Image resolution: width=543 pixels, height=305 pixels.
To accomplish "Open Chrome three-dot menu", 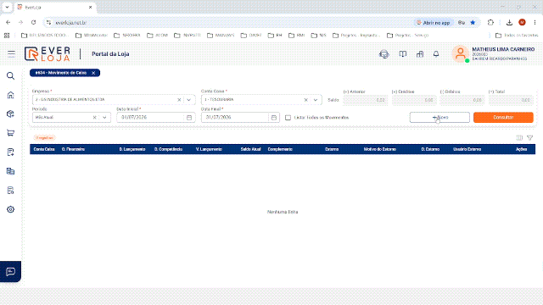I will point(535,23).
